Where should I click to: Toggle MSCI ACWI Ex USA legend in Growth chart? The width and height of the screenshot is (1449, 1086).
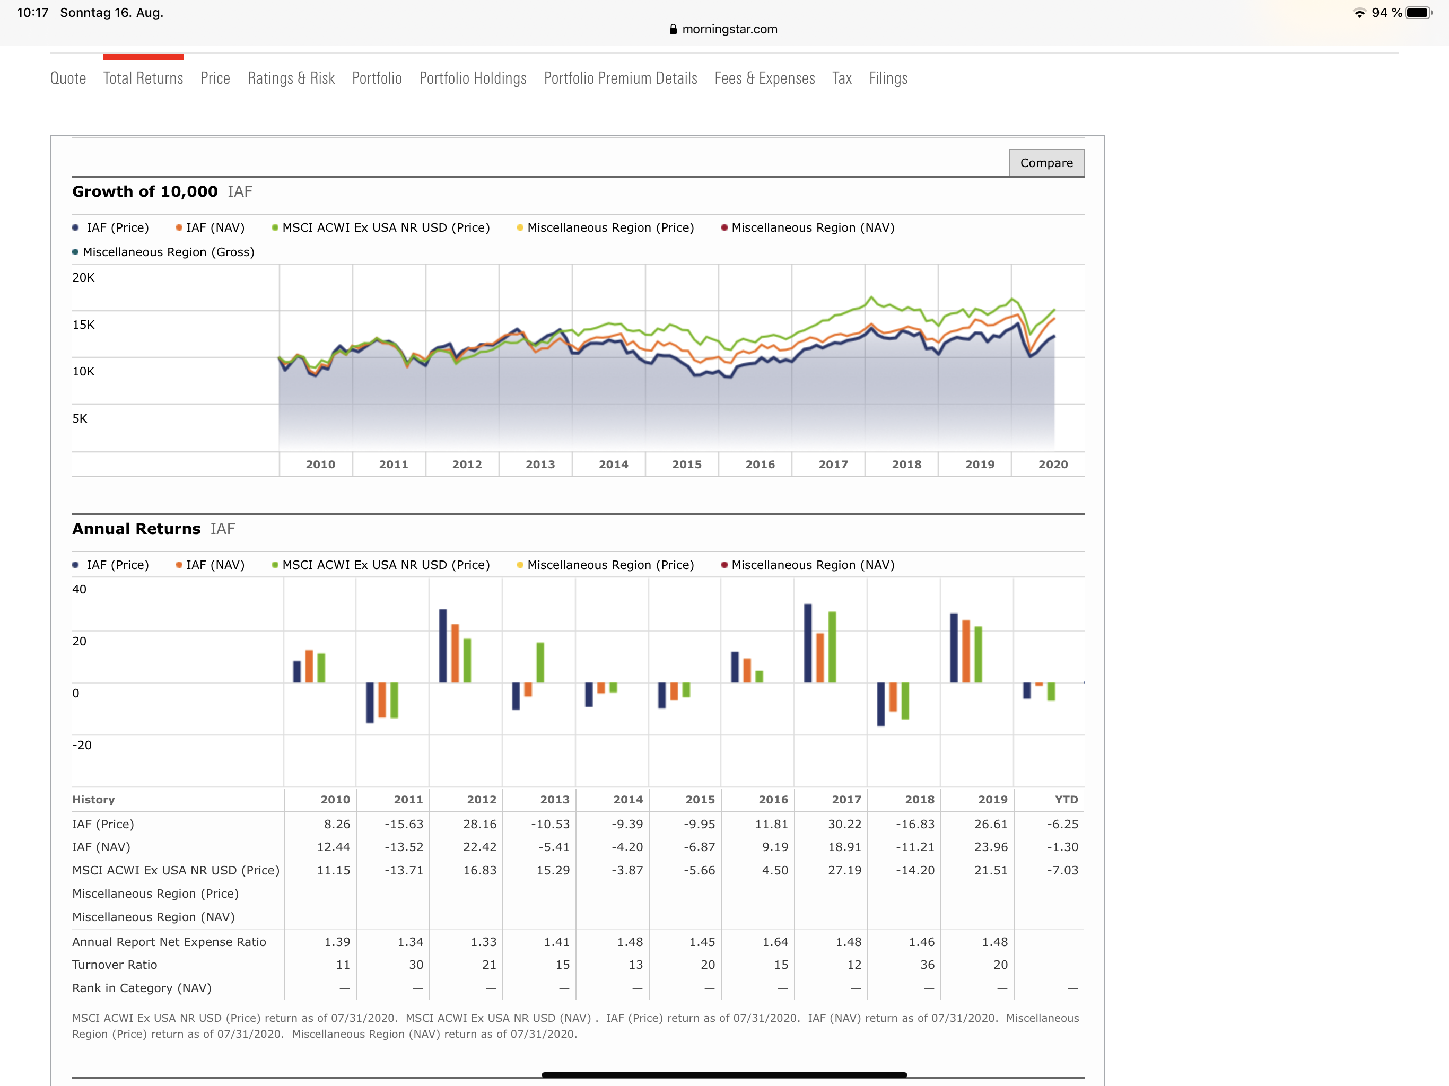(x=275, y=228)
